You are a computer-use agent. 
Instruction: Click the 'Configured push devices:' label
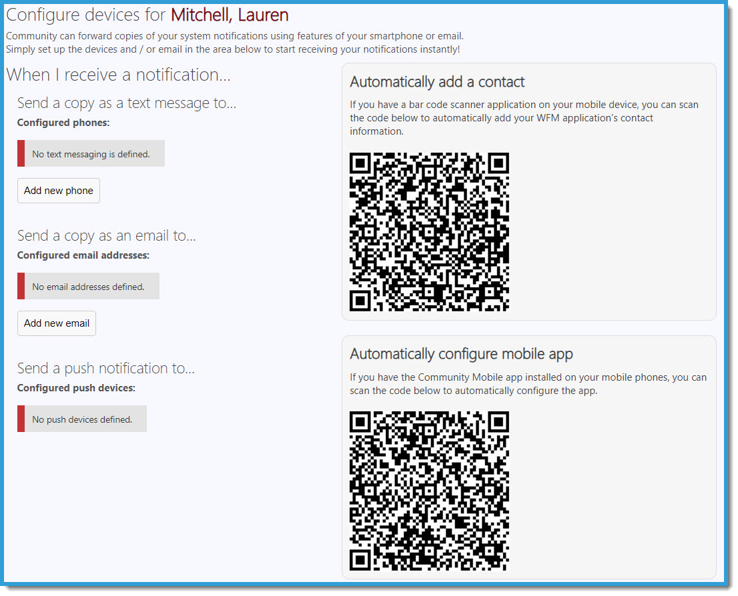[x=76, y=388]
